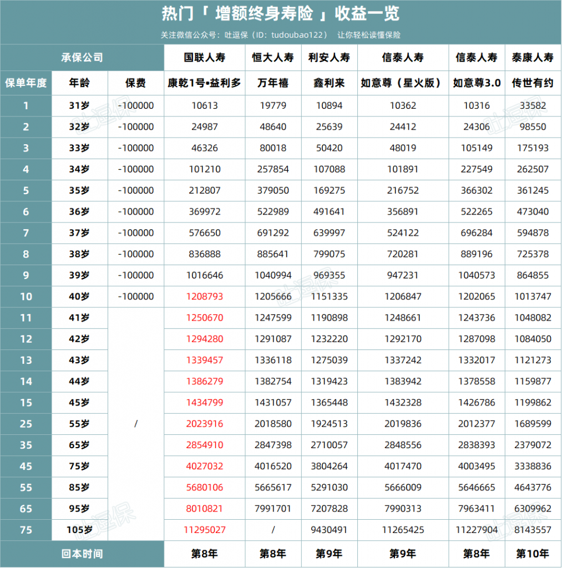Select the 65岁 age cell

(79, 445)
